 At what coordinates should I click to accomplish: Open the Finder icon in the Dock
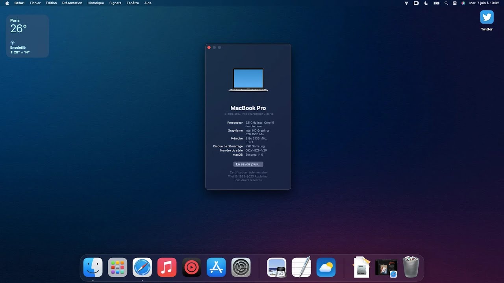tap(93, 267)
